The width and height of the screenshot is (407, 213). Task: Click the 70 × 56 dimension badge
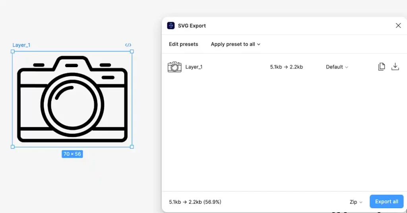(x=72, y=154)
